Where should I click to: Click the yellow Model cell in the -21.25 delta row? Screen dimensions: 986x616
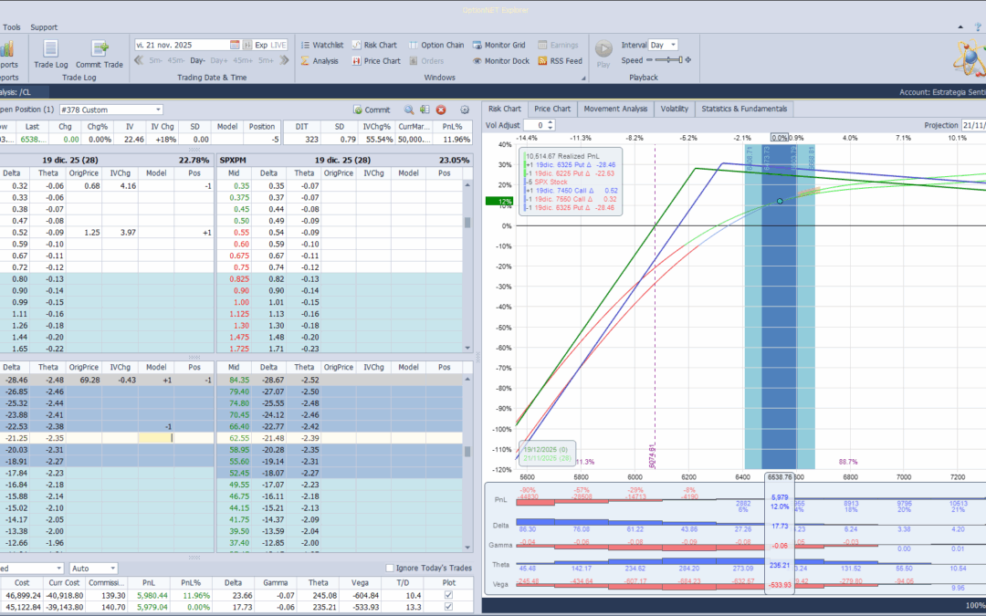[156, 438]
